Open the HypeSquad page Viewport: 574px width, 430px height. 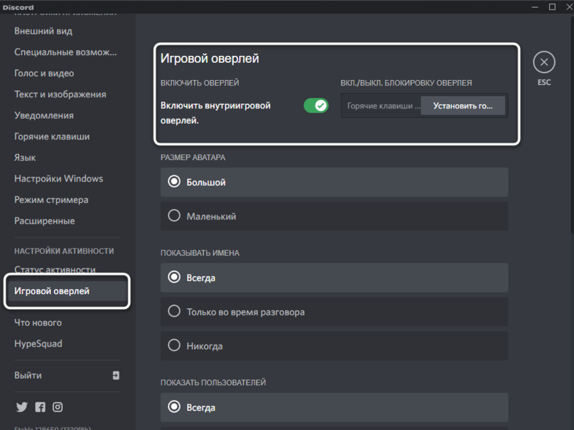[38, 344]
